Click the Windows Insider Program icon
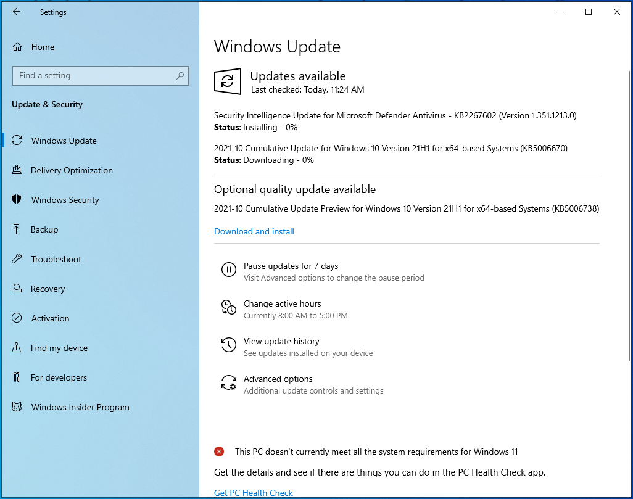This screenshot has width=633, height=499. tap(18, 407)
